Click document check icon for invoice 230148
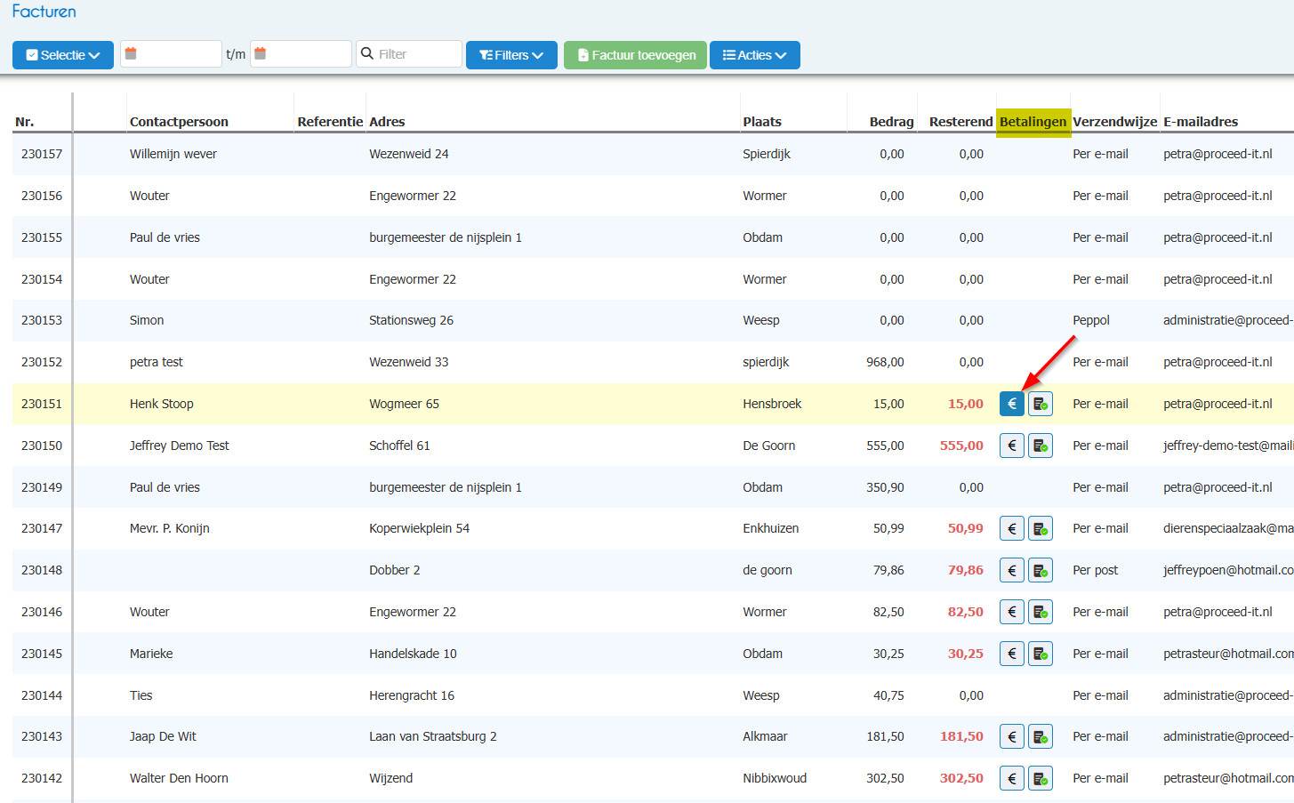The image size is (1294, 803). pos(1041,570)
